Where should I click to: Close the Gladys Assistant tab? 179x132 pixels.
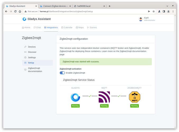click(36, 6)
